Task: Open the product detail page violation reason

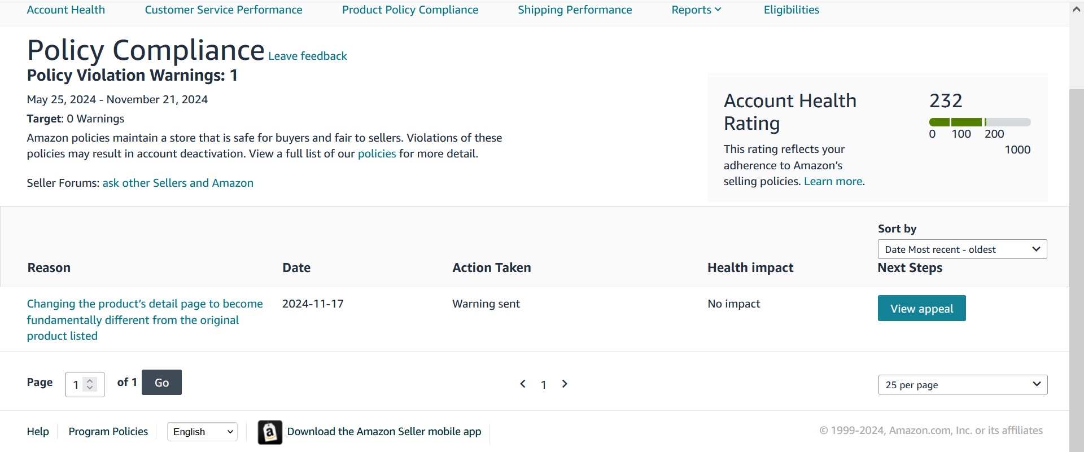Action: [145, 320]
